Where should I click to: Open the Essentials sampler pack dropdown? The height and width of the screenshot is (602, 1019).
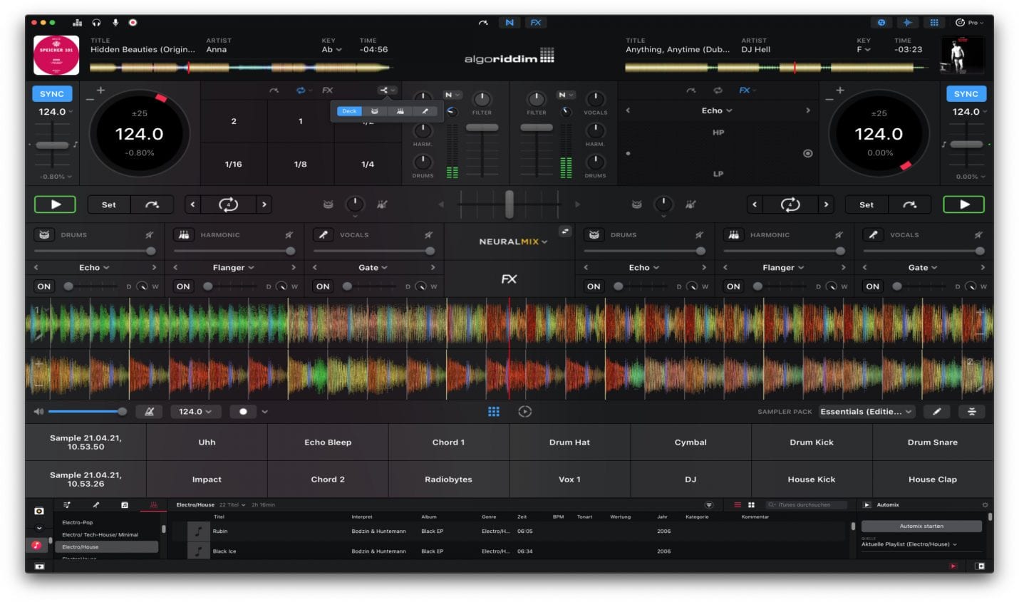[867, 411]
